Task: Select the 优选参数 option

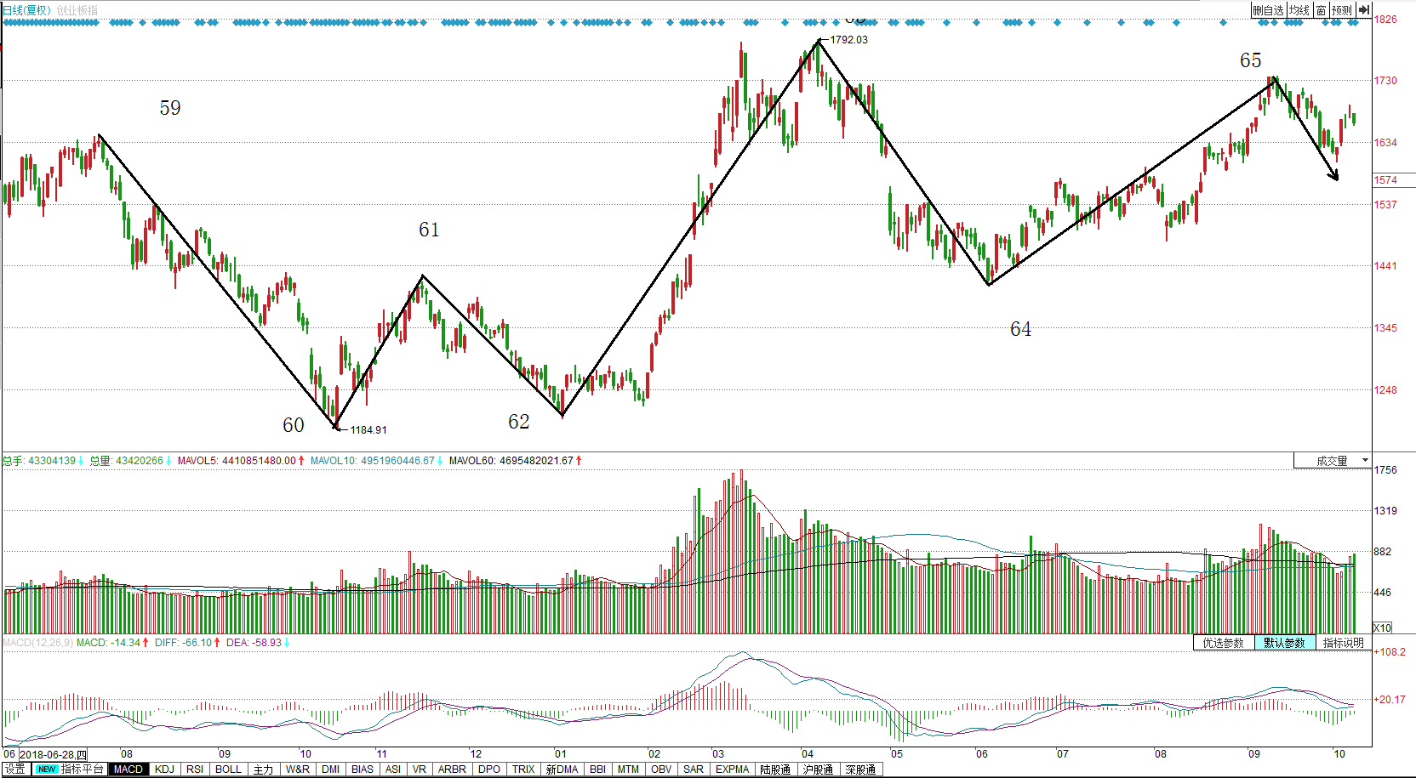Action: [1224, 643]
